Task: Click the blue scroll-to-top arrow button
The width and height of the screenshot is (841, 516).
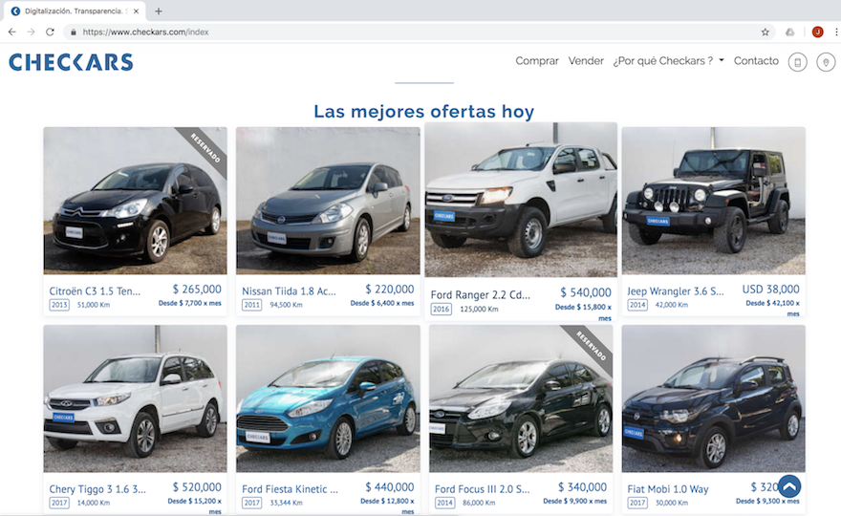Action: [x=789, y=486]
